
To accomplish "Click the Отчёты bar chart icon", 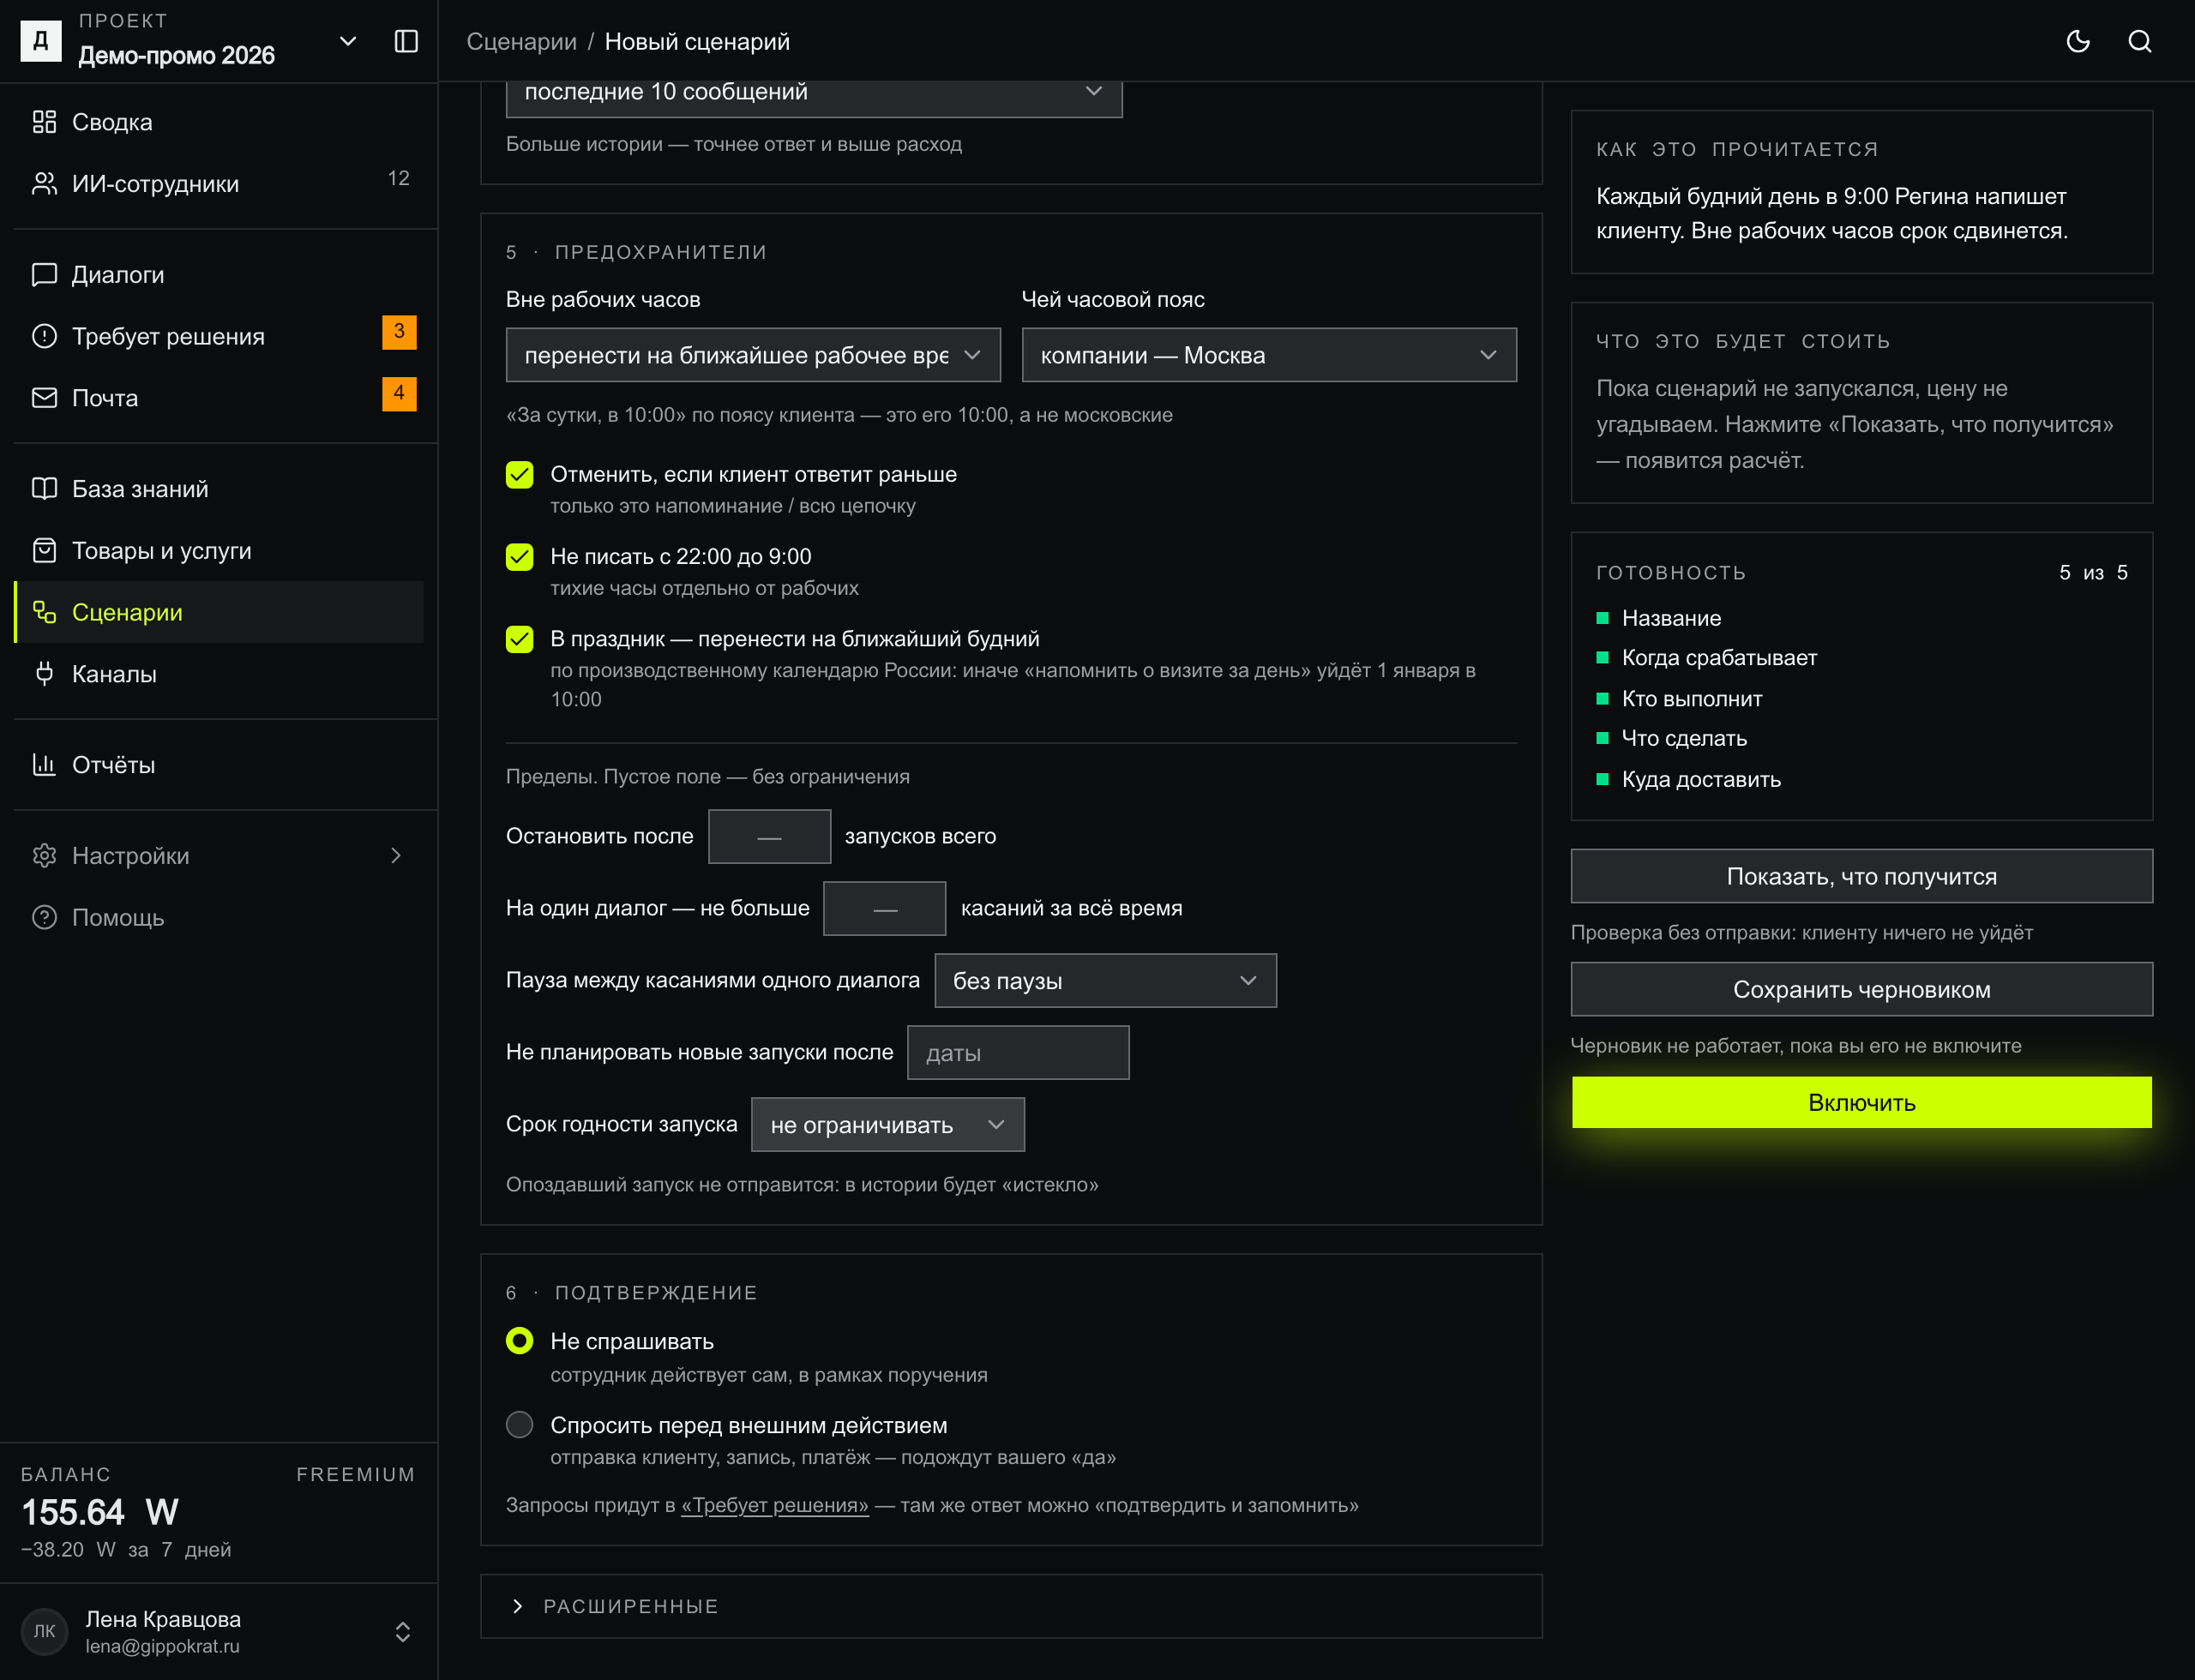I will point(44,765).
